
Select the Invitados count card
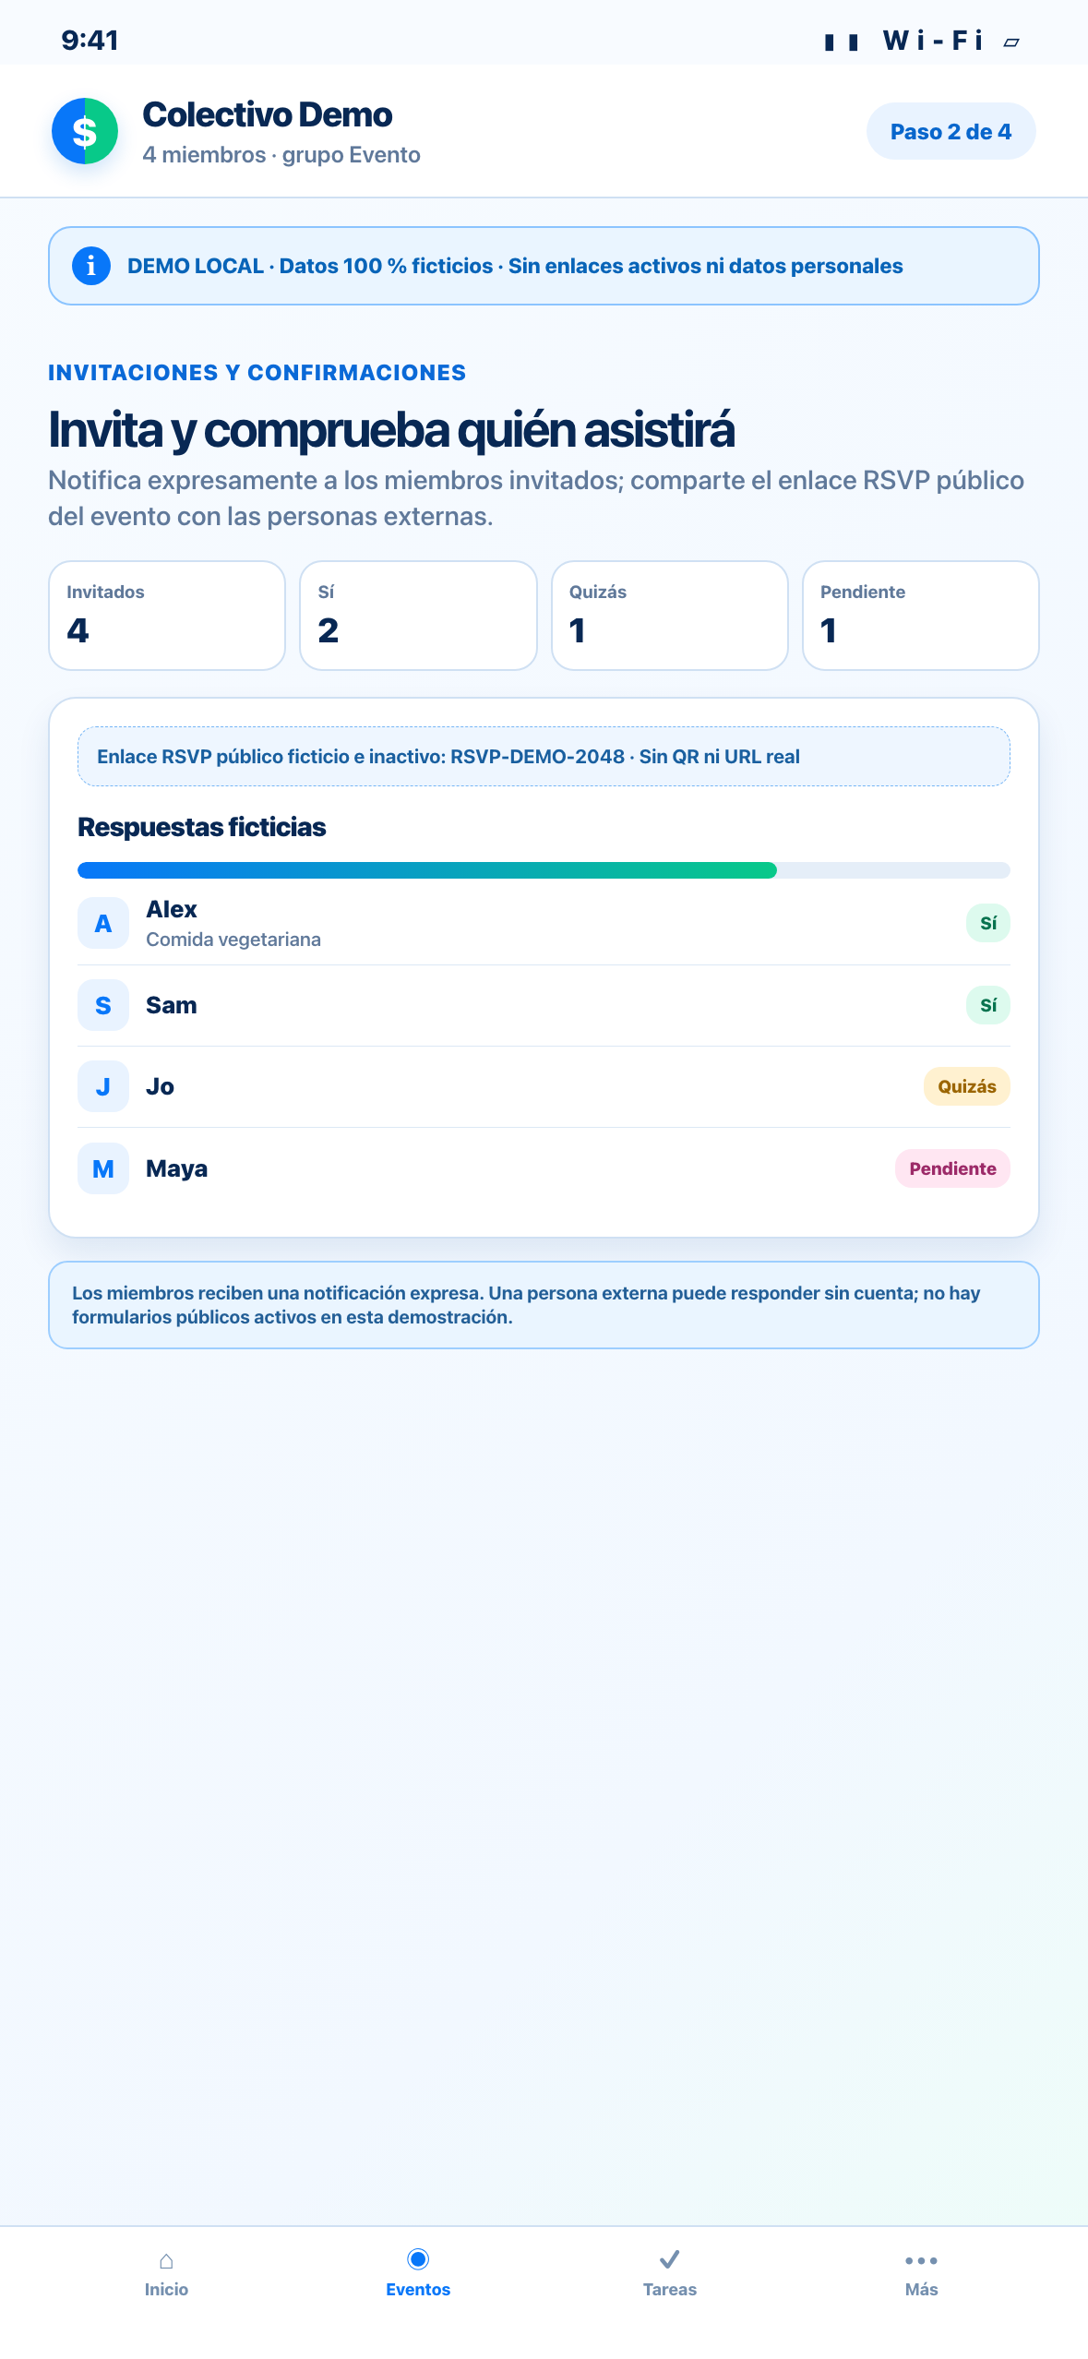(x=167, y=616)
